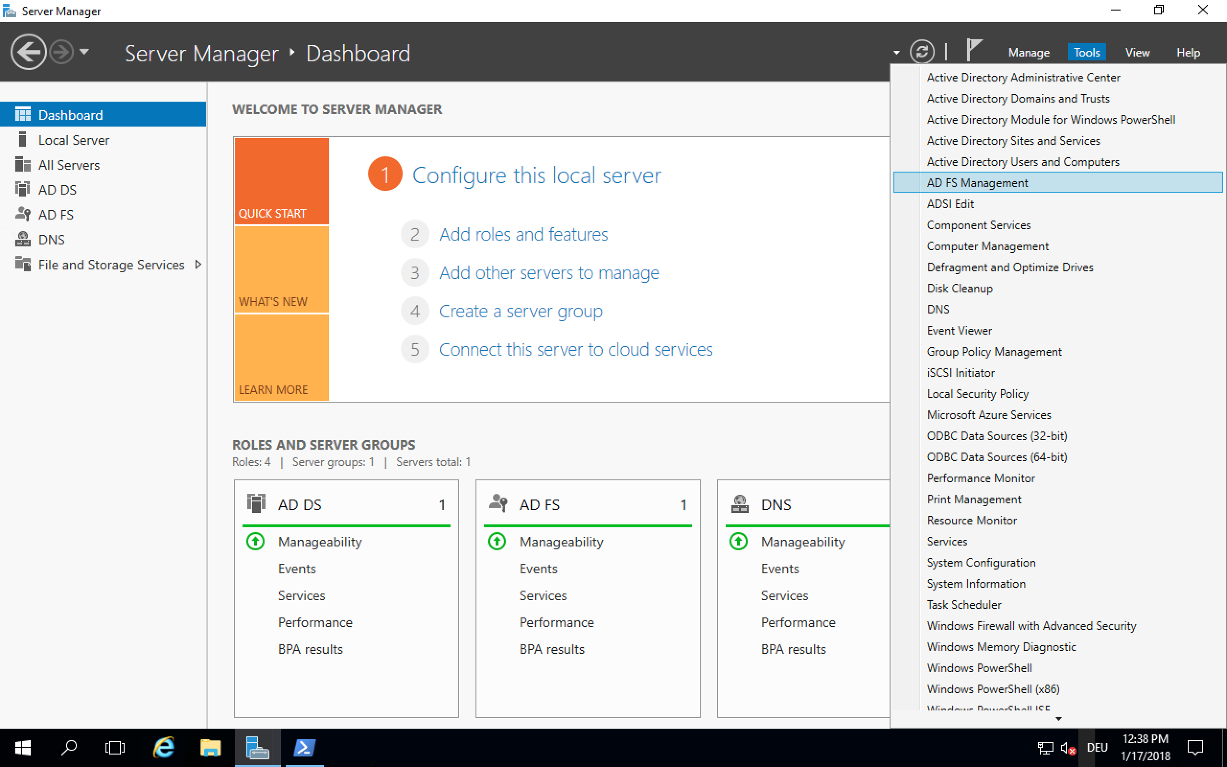Open BPA results in AD DS tile
Image resolution: width=1227 pixels, height=767 pixels.
click(310, 649)
